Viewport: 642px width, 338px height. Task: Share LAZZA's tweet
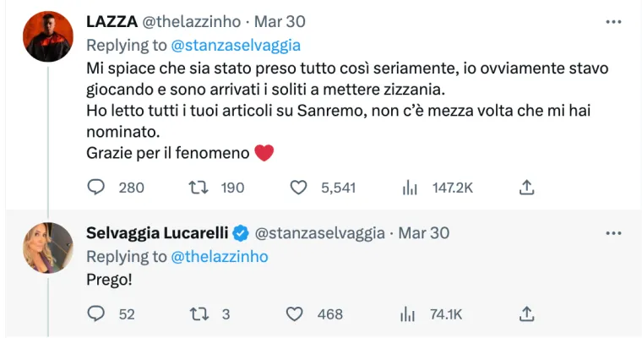point(526,187)
